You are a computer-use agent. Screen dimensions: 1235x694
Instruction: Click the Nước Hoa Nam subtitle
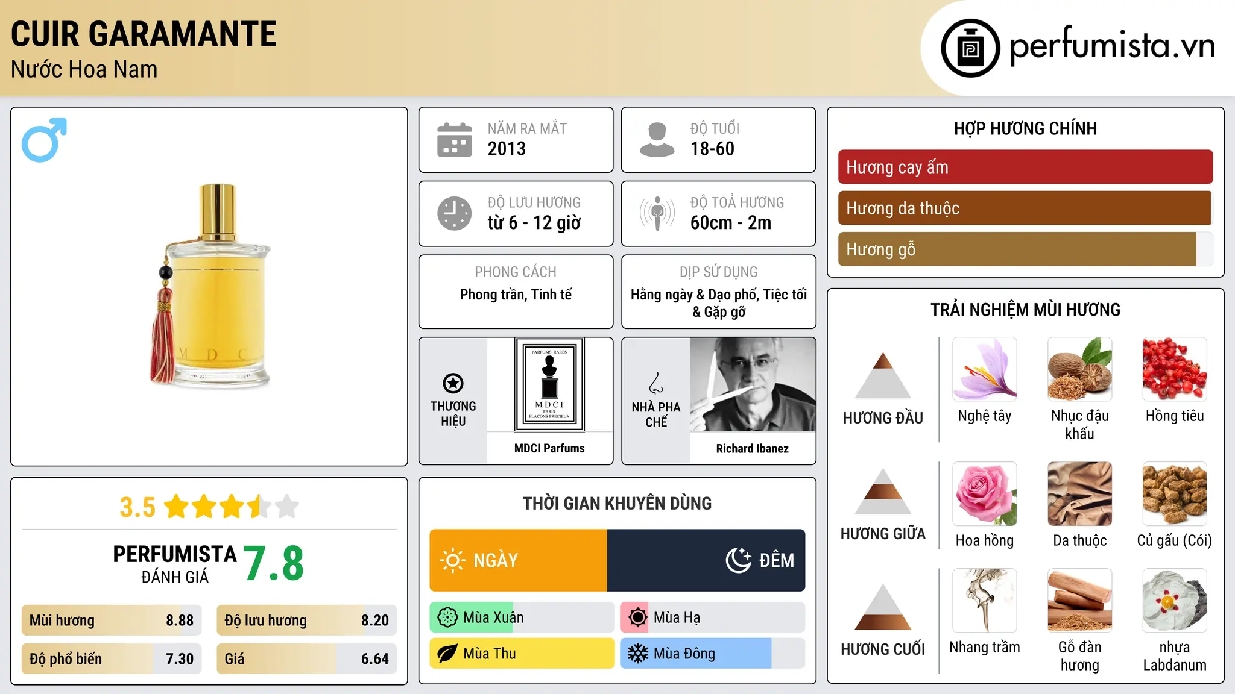coord(84,69)
